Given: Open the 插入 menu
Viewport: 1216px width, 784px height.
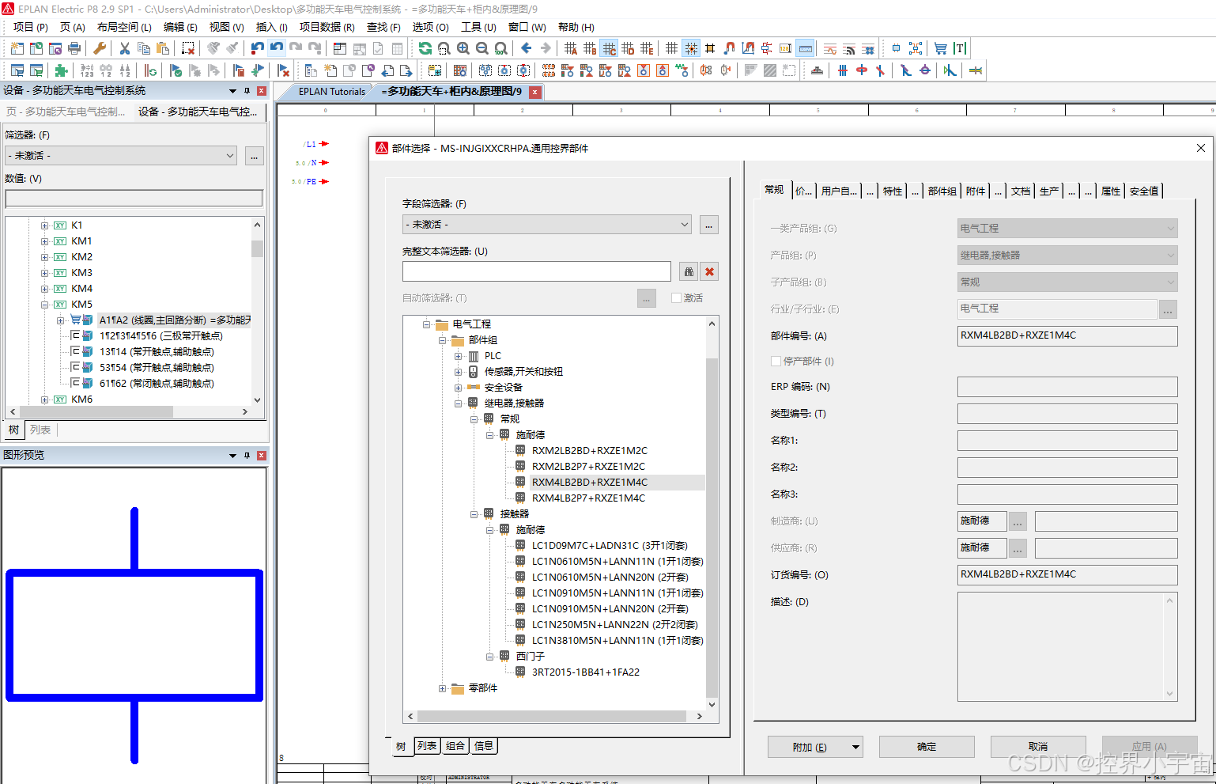Looking at the screenshot, I should click(271, 27).
